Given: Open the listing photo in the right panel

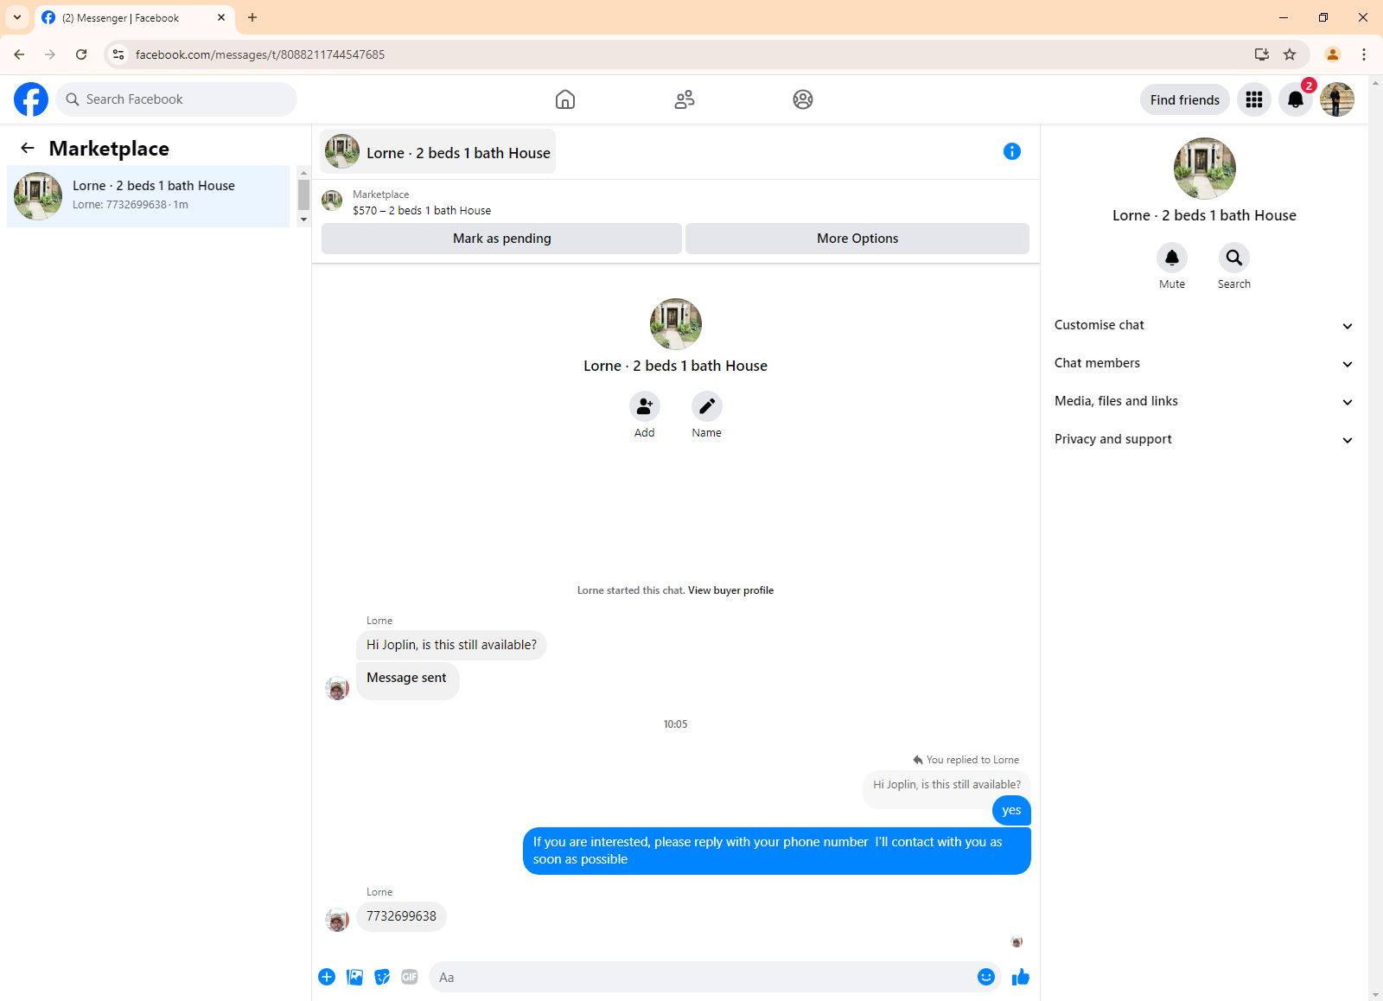Looking at the screenshot, I should click(x=1205, y=169).
